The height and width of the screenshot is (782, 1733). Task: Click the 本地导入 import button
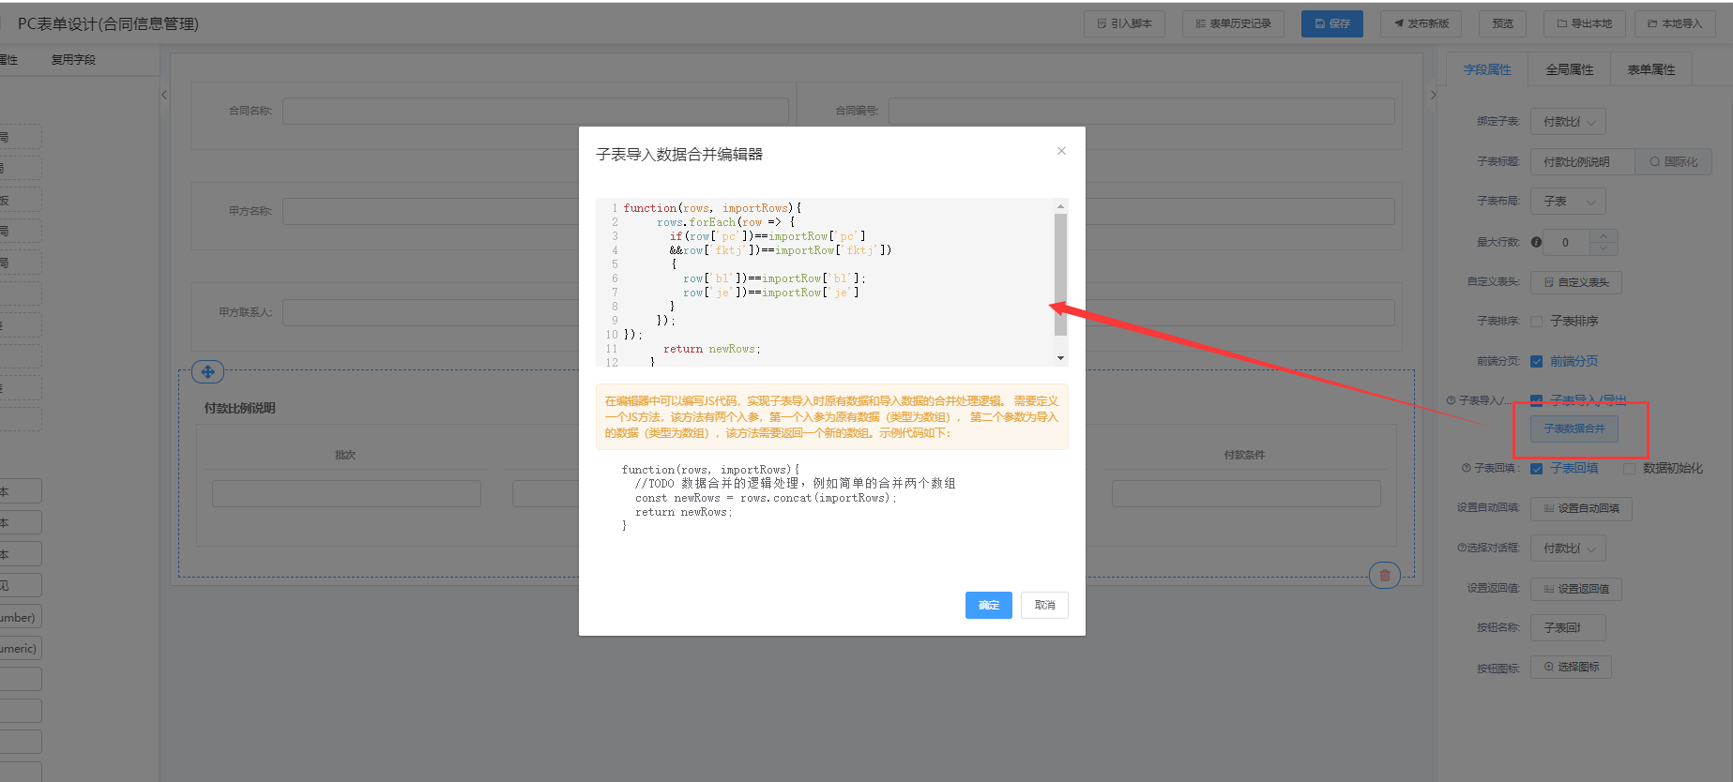tap(1674, 23)
